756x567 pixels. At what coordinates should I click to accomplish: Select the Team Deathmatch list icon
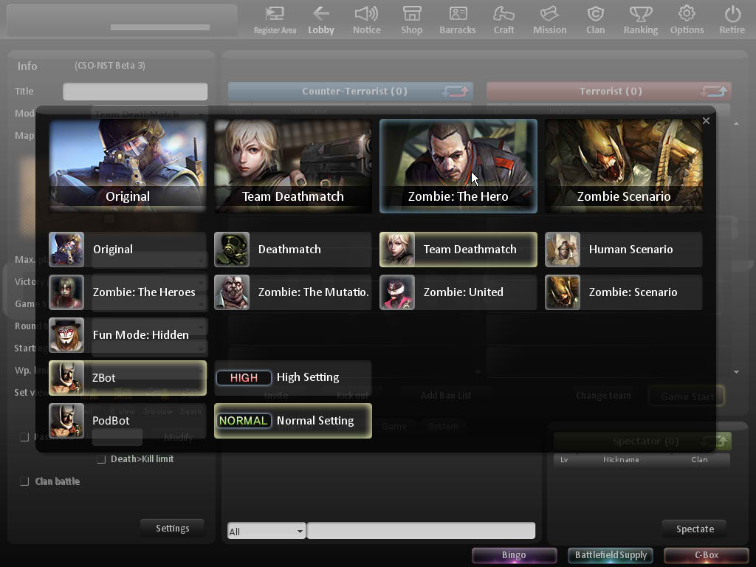(397, 250)
